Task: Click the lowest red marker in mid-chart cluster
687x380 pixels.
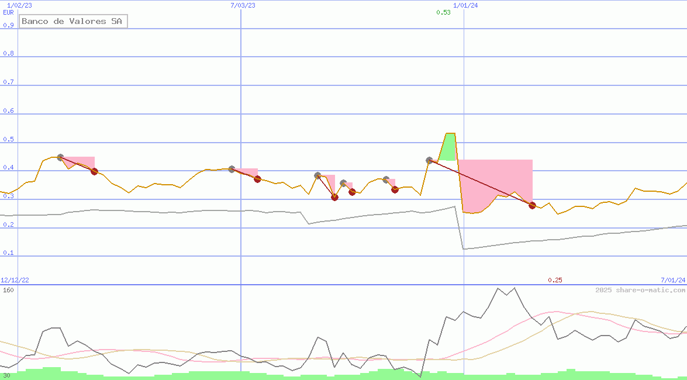Action: (334, 197)
